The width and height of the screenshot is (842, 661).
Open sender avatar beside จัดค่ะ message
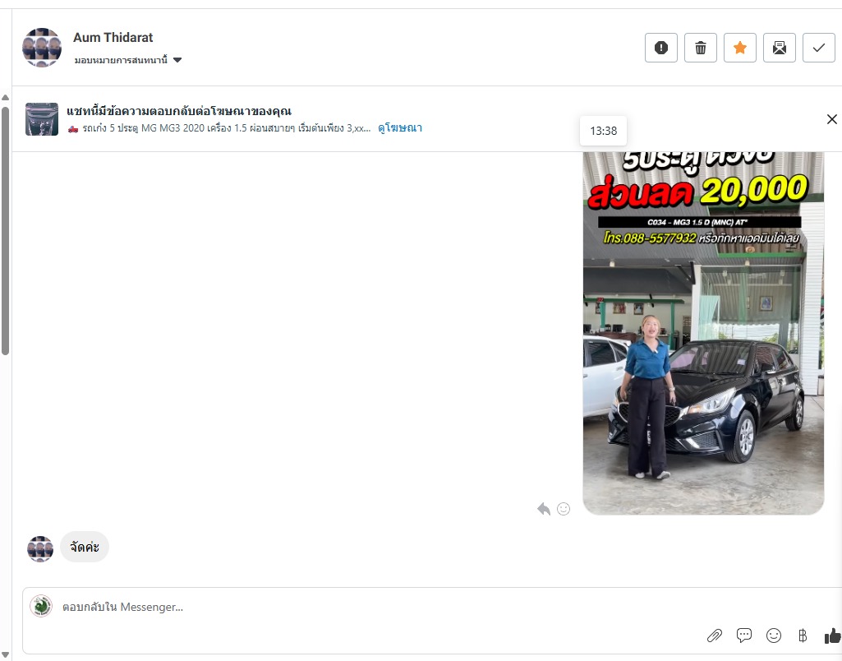pos(40,548)
